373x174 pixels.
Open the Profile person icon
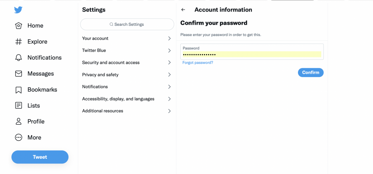(19, 122)
